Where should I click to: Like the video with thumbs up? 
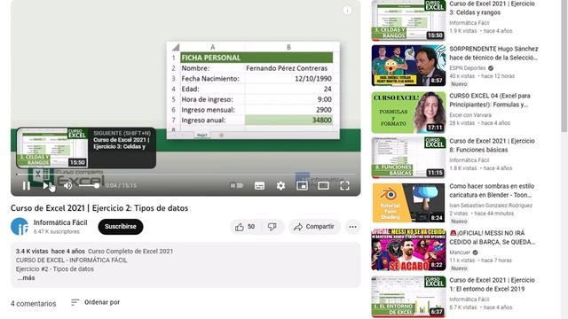click(245, 227)
